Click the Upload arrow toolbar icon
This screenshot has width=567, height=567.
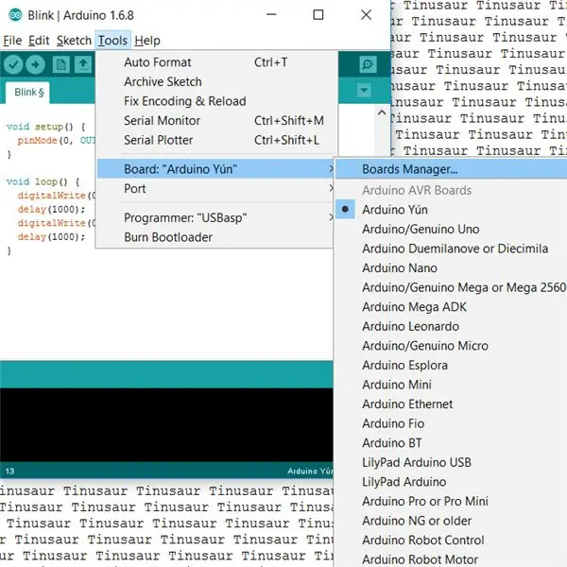pos(36,64)
